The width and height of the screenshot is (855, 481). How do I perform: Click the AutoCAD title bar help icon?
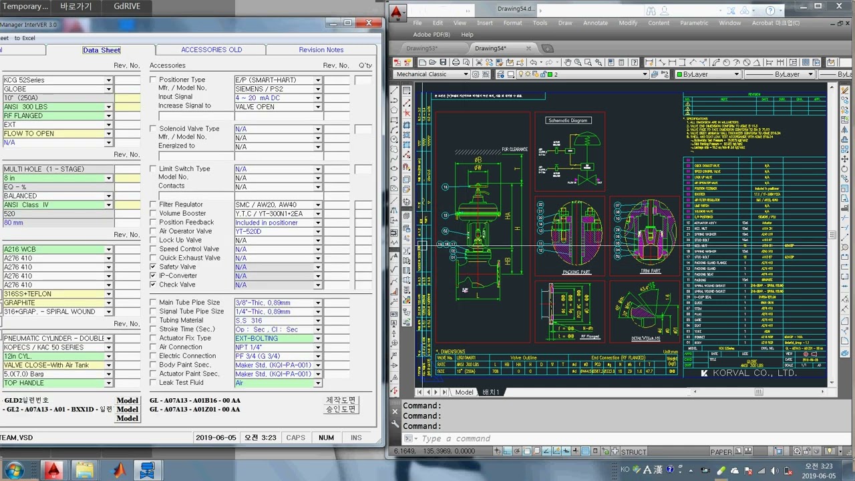pyautogui.click(x=770, y=11)
